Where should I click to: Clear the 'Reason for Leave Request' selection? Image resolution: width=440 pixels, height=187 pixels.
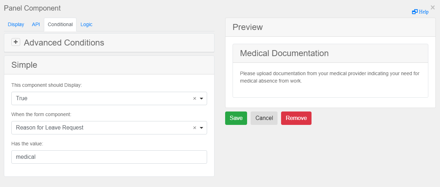click(x=194, y=128)
